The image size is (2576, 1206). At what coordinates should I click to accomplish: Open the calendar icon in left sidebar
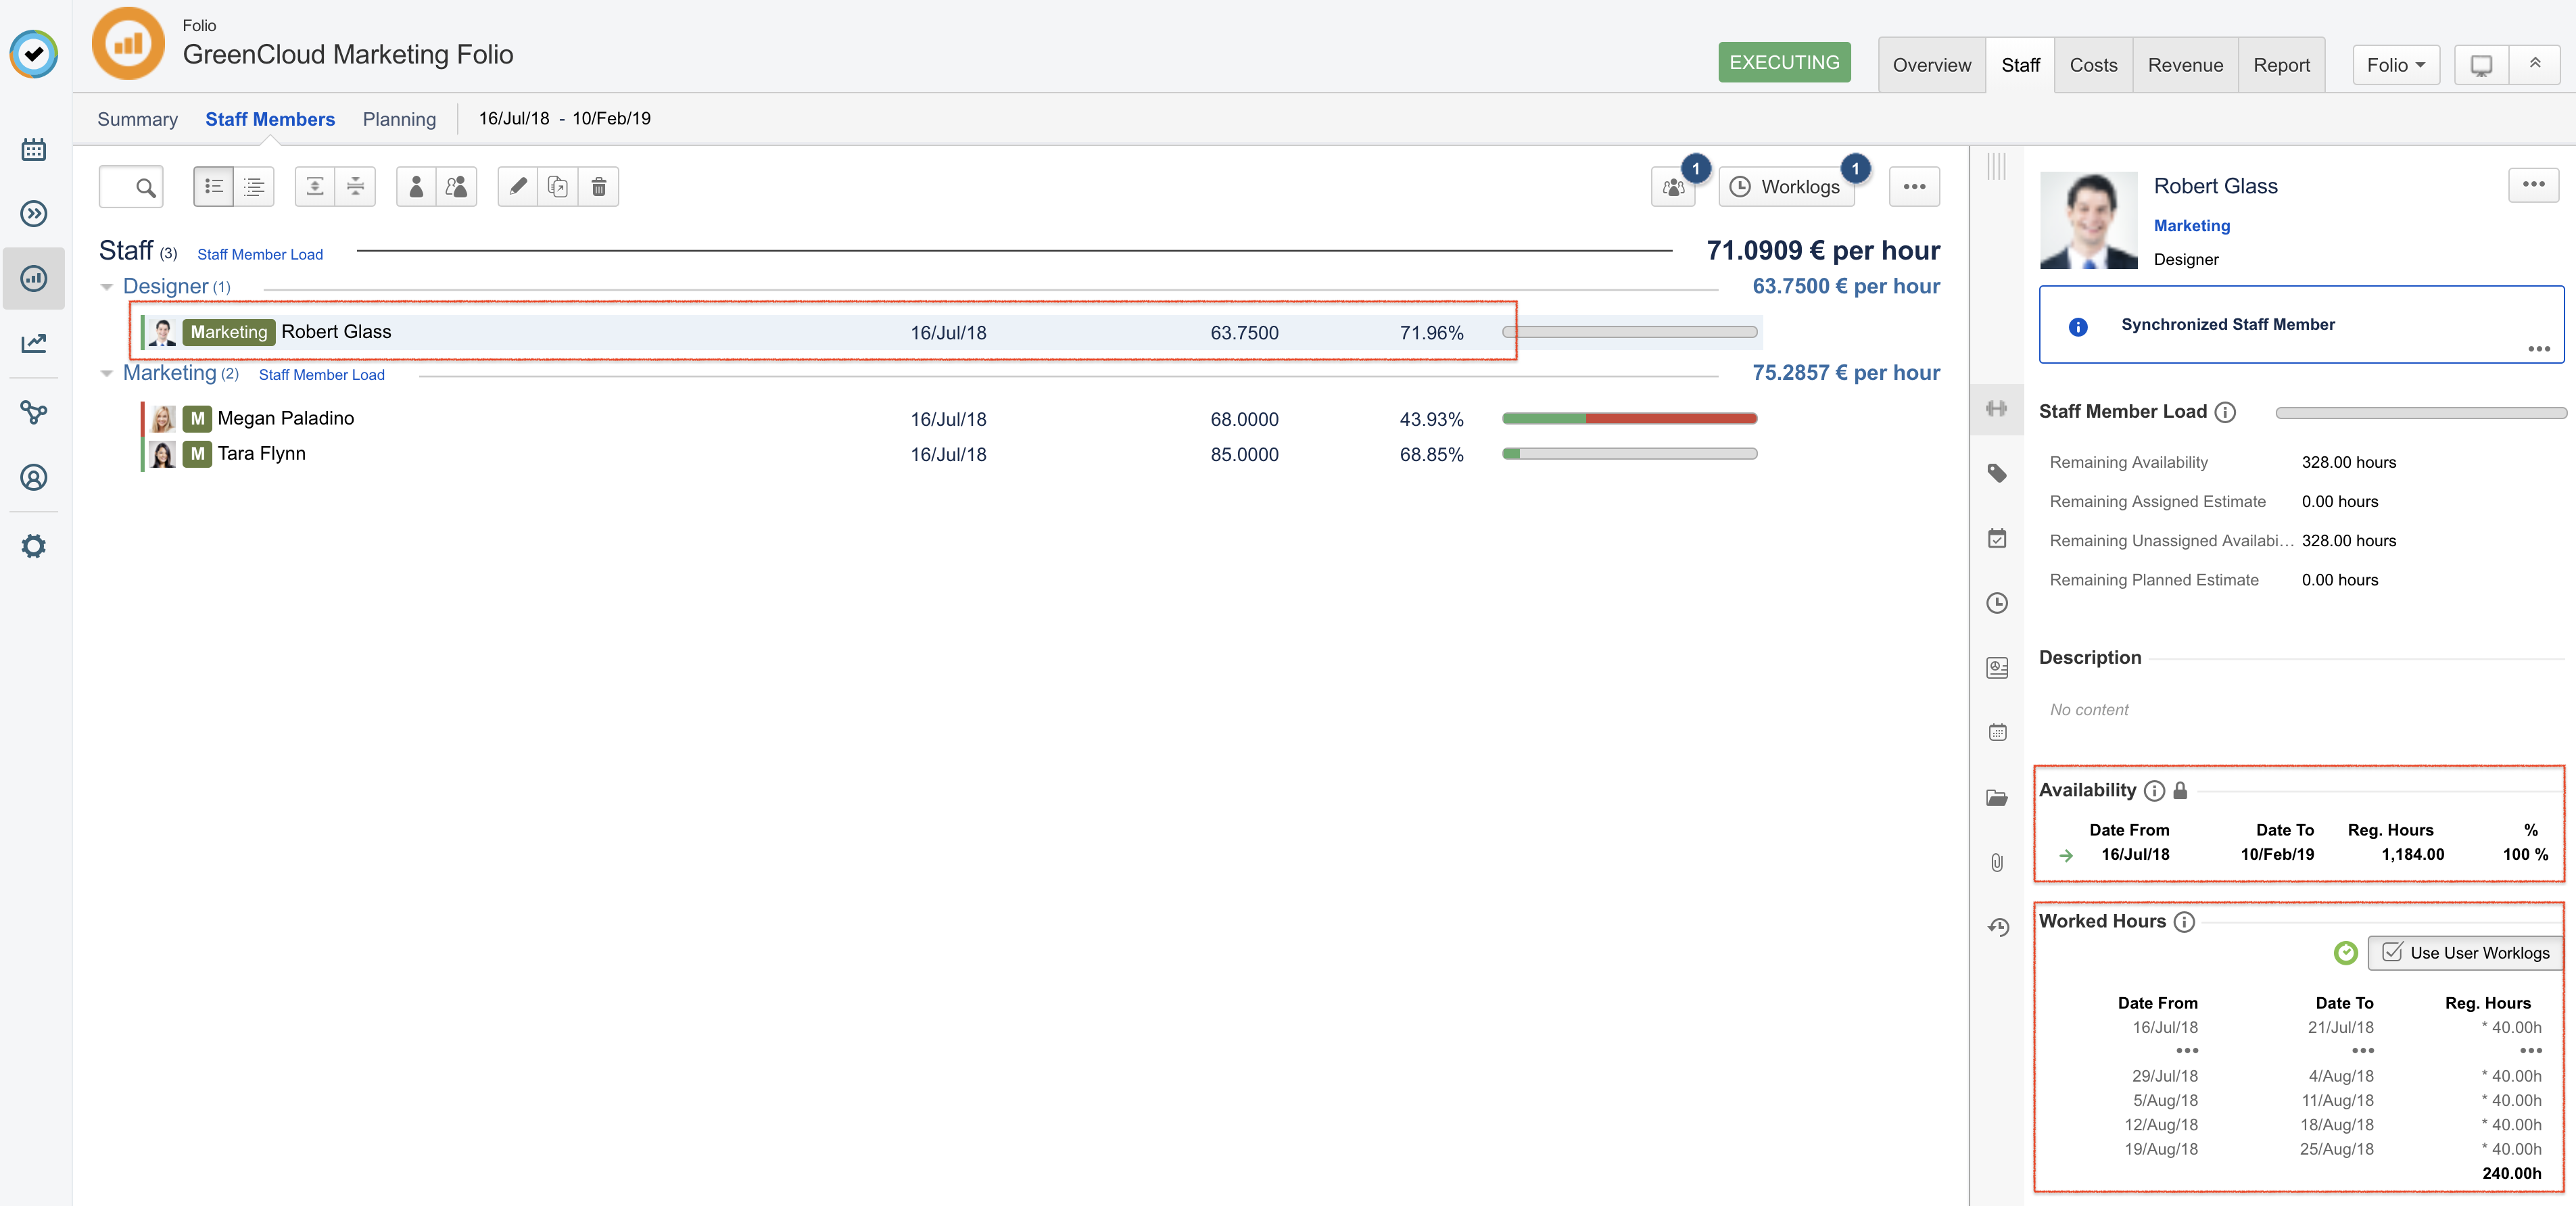33,150
